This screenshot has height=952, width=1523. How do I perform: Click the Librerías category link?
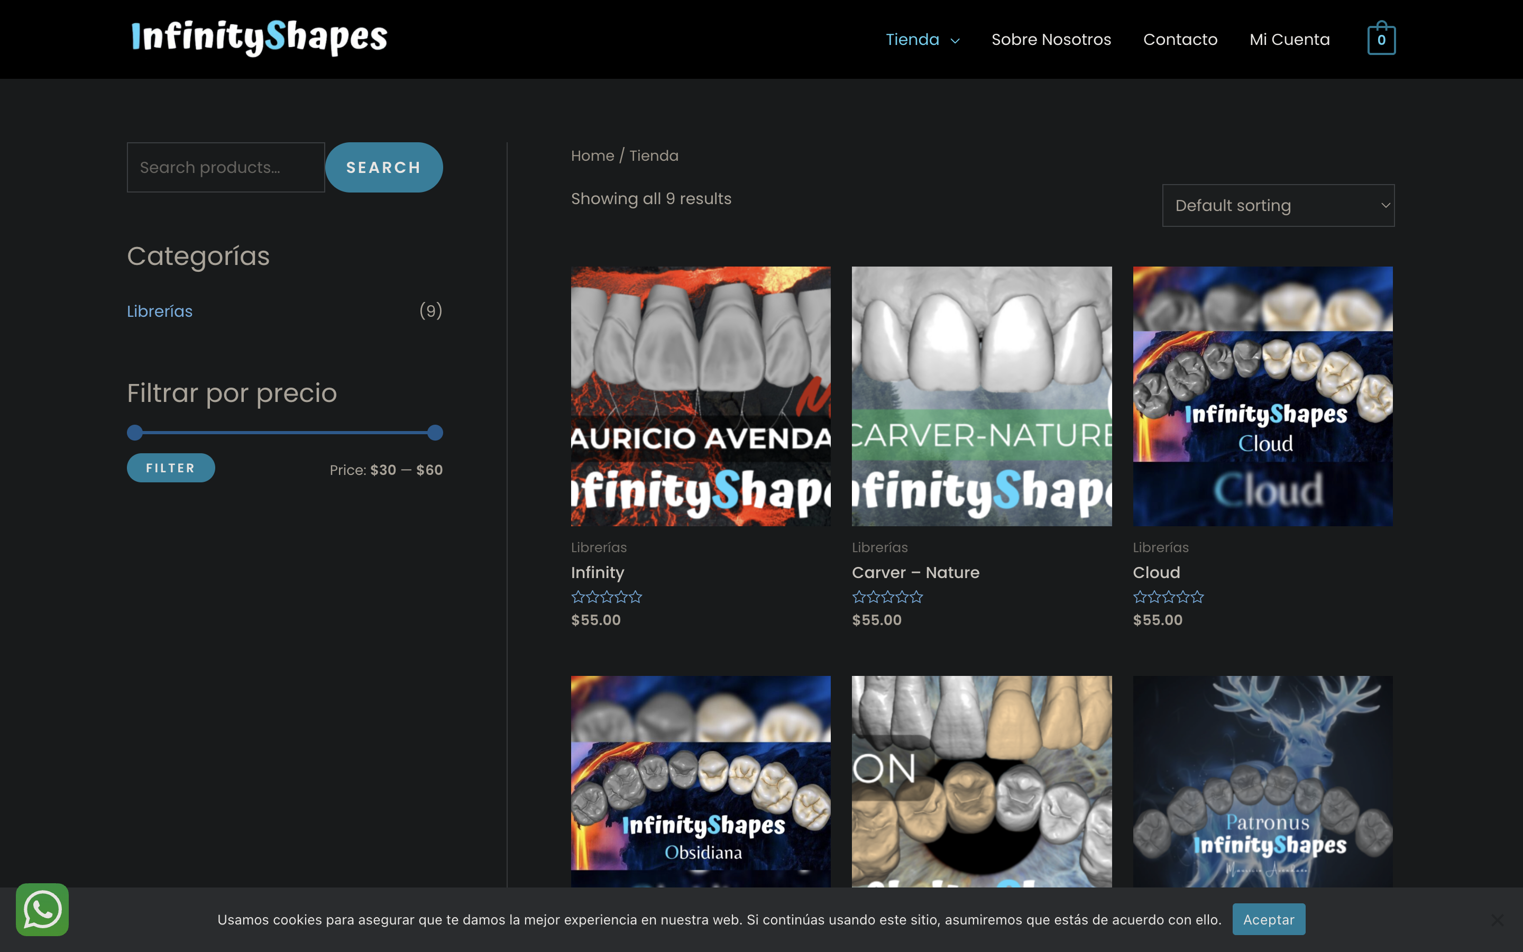click(x=160, y=311)
